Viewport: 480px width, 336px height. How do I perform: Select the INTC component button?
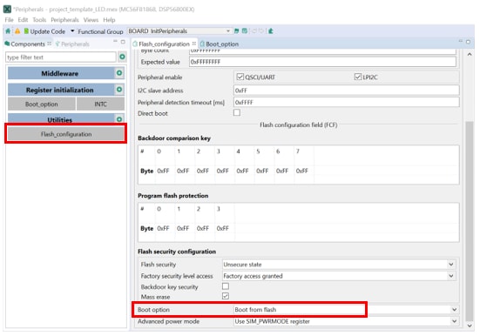point(100,104)
